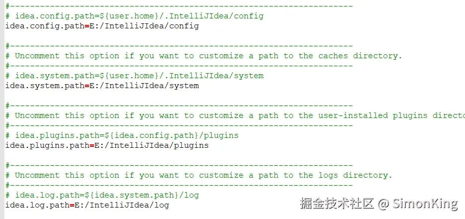Click the commented idea.system.path user.home line
The height and width of the screenshot is (219, 465).
[134, 76]
